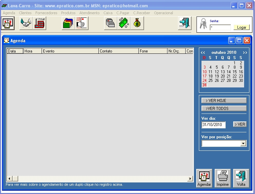The image size is (255, 194).
Task: Open the Clientes menu
Action: tap(25, 13)
